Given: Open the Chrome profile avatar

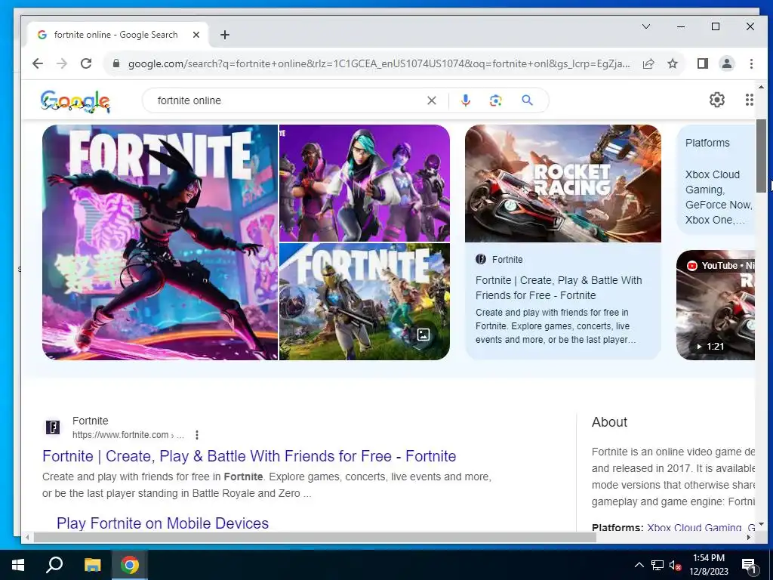Looking at the screenshot, I should pyautogui.click(x=727, y=63).
